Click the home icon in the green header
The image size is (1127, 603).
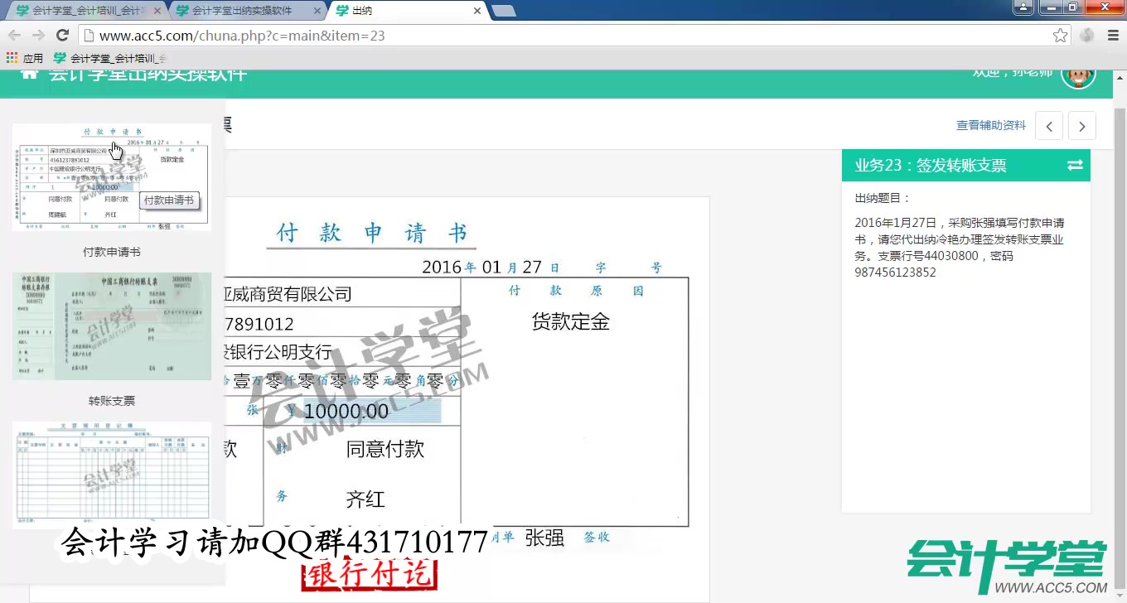click(29, 74)
